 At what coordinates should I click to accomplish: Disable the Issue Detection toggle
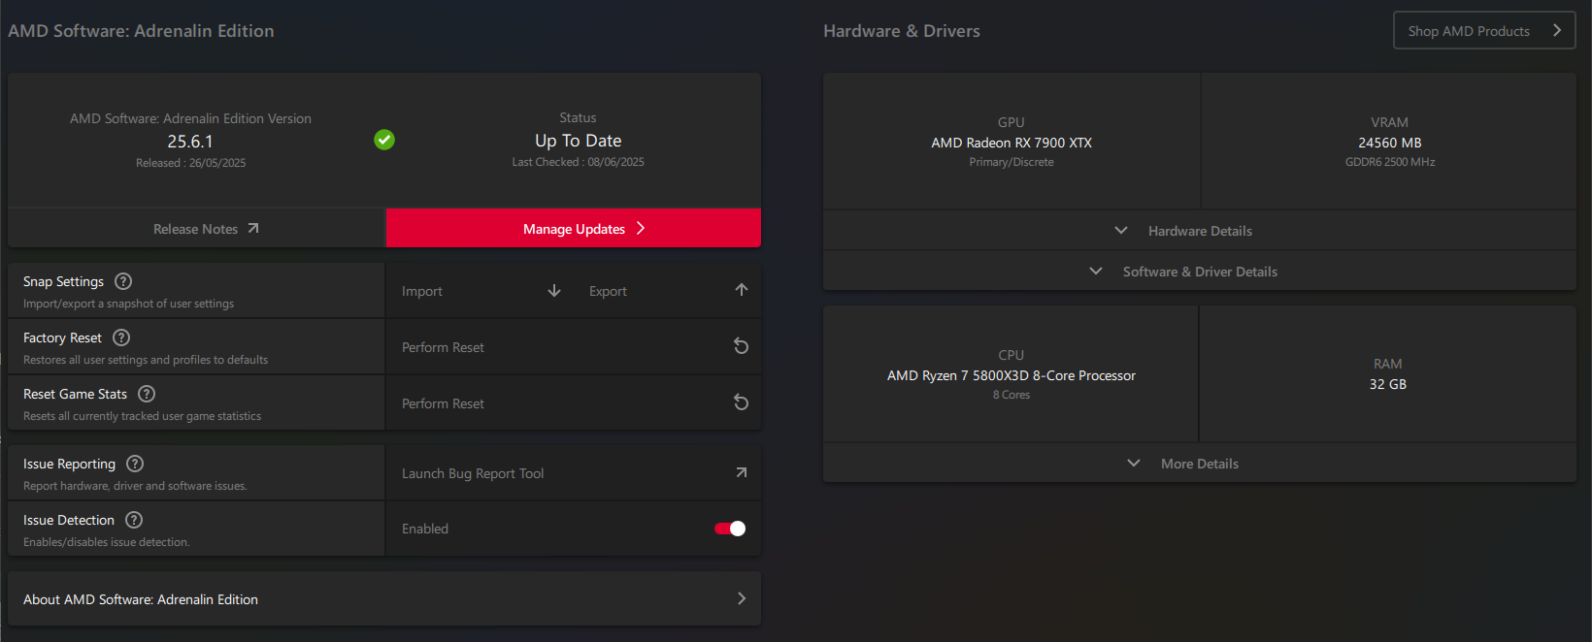(x=730, y=529)
